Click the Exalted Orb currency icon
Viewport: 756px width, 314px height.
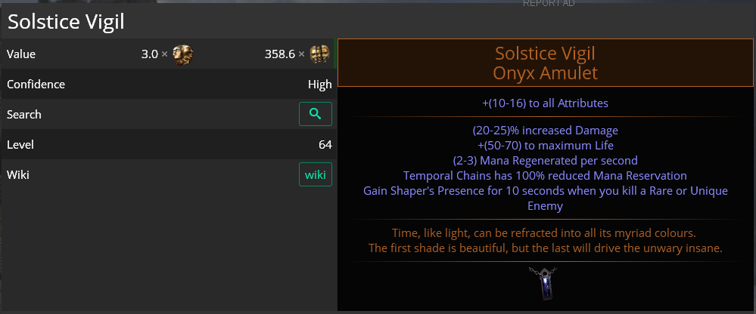click(182, 54)
